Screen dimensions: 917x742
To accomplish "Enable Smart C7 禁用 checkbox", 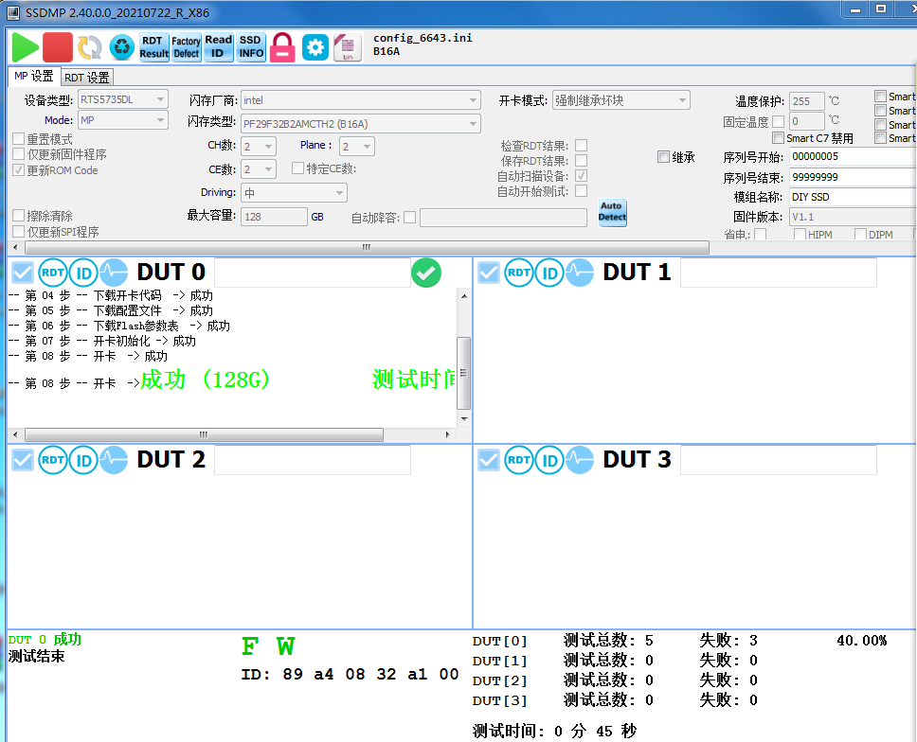I will coord(778,138).
